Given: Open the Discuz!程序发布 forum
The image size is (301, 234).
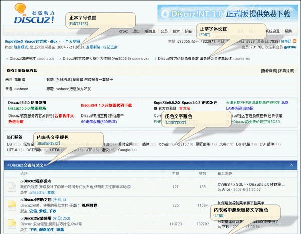Looking at the screenshot, I should click(x=37, y=181).
